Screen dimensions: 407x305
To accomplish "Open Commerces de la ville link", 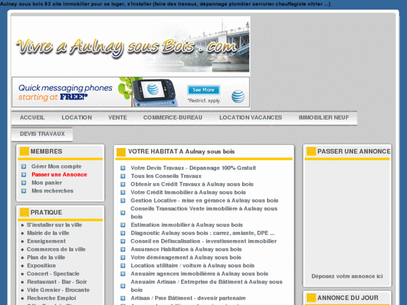I will [x=56, y=249].
